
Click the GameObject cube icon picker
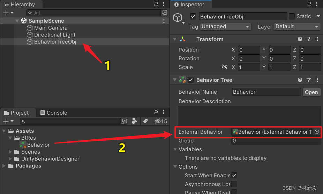pyautogui.click(x=179, y=18)
